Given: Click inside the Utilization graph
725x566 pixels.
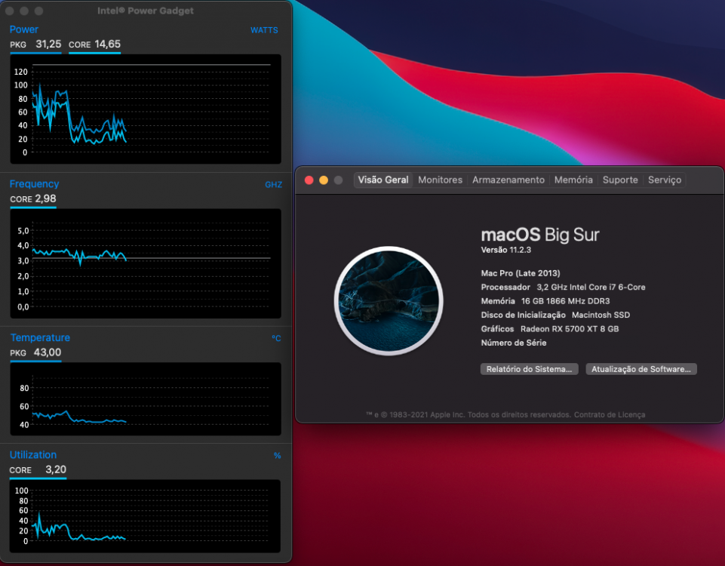Looking at the screenshot, I should coord(145,516).
